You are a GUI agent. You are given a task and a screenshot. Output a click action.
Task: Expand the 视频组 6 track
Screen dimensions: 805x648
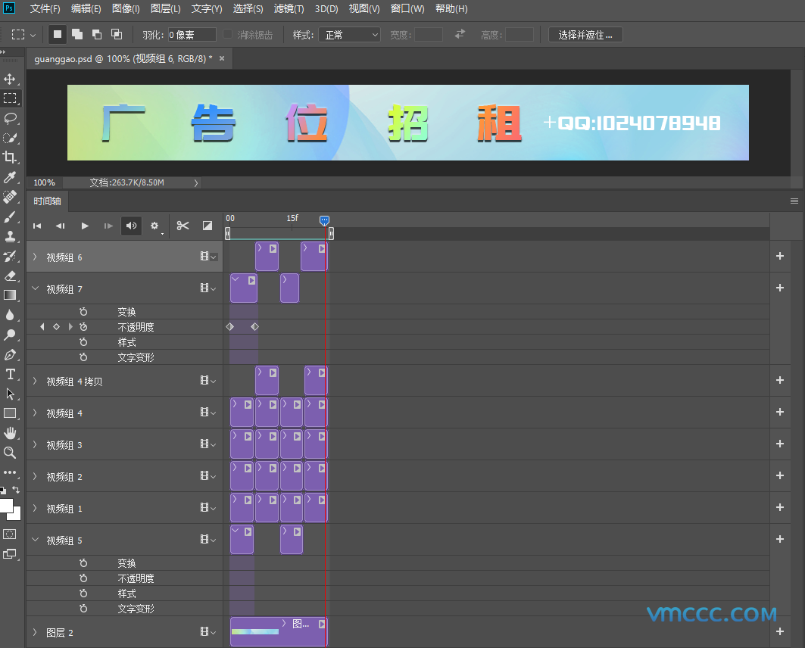tap(35, 257)
